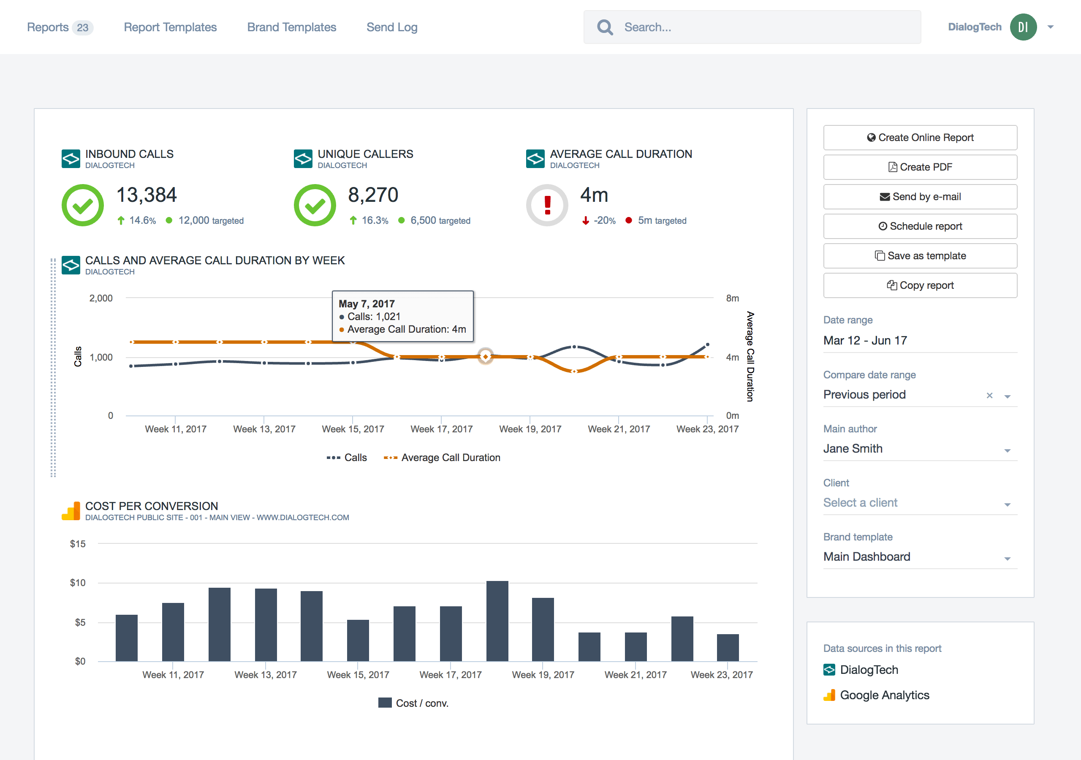Click the DialogTech icon beside Inbound Calls
The image size is (1081, 760).
(x=71, y=159)
